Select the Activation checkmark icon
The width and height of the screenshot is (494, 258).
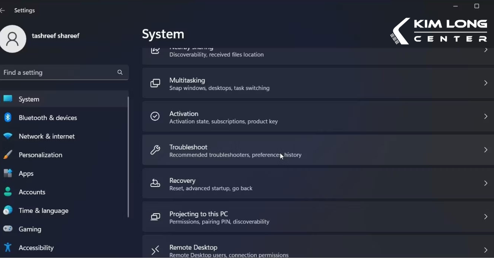[155, 116]
